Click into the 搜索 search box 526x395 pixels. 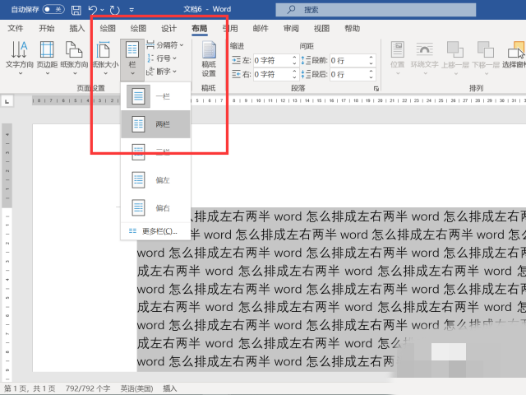[x=376, y=10]
